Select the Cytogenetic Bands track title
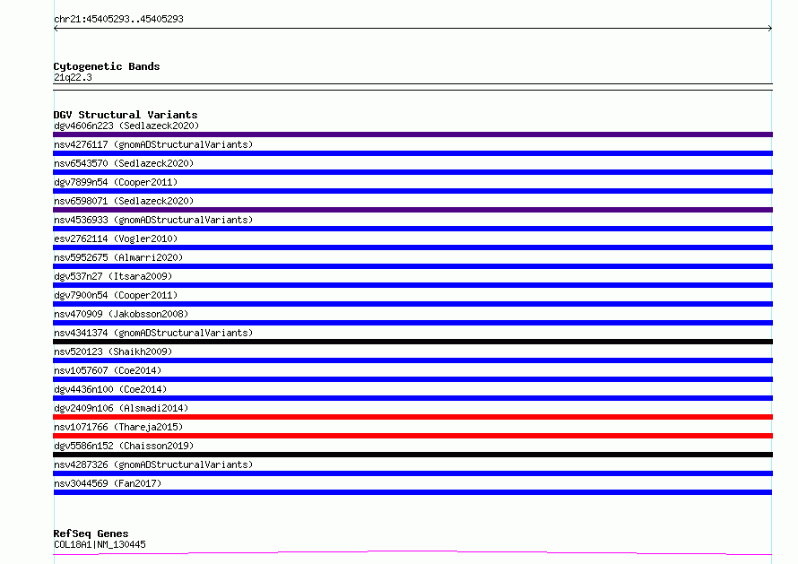Viewport: 798px width, 564px height. (107, 66)
